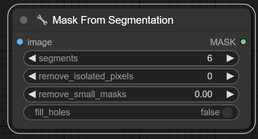Increase segments with the right arrow
The height and width of the screenshot is (139, 258).
point(230,58)
